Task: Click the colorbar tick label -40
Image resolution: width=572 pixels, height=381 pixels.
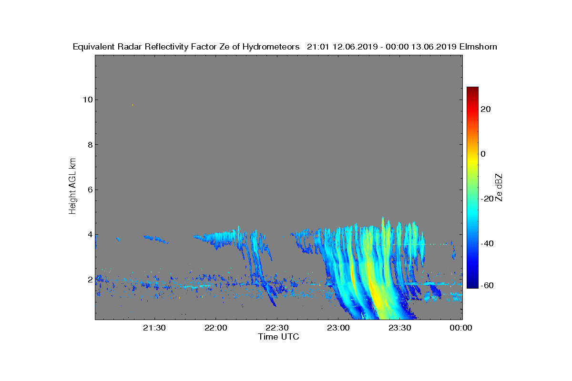Action: pos(487,243)
